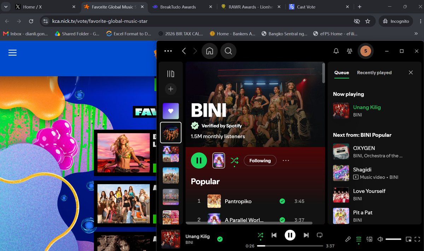Switch to Recently played tab

[374, 73]
